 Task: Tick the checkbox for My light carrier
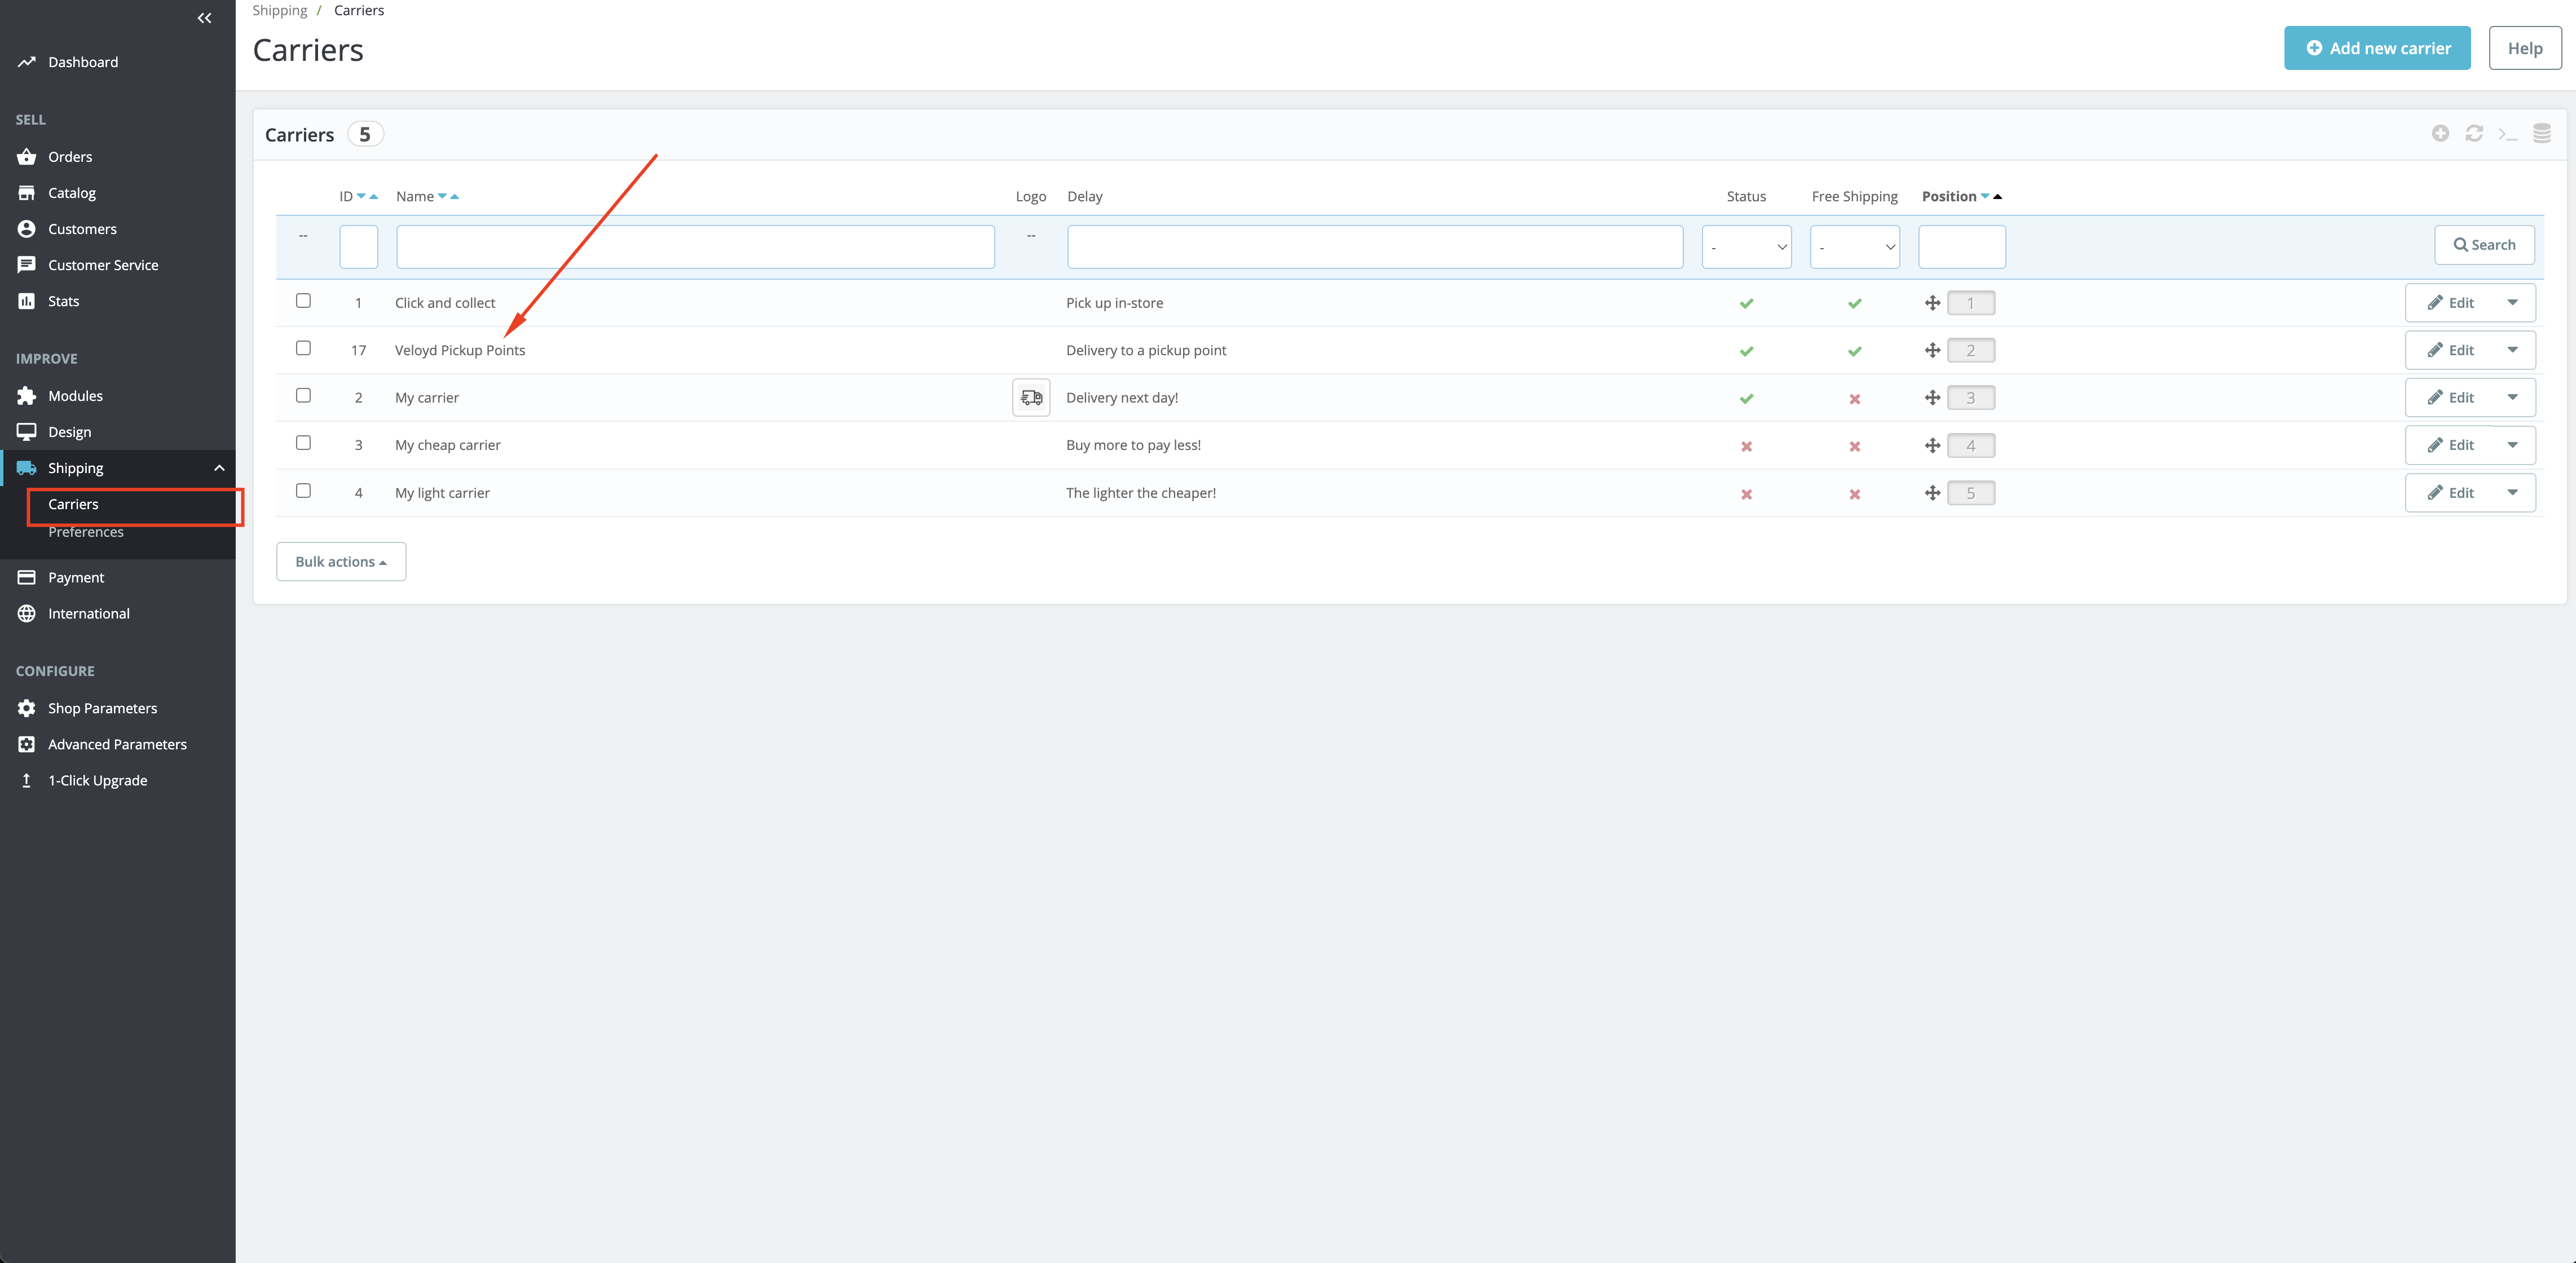[303, 491]
